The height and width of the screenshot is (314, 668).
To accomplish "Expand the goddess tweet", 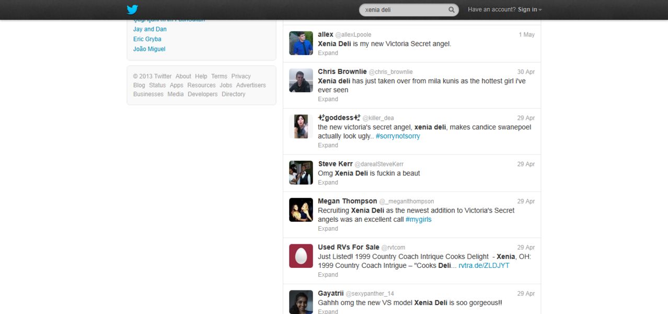I will tap(328, 145).
